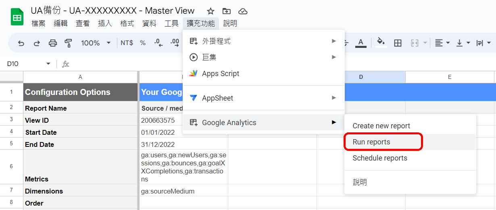Select column D header
496x210 pixels.
361,77
